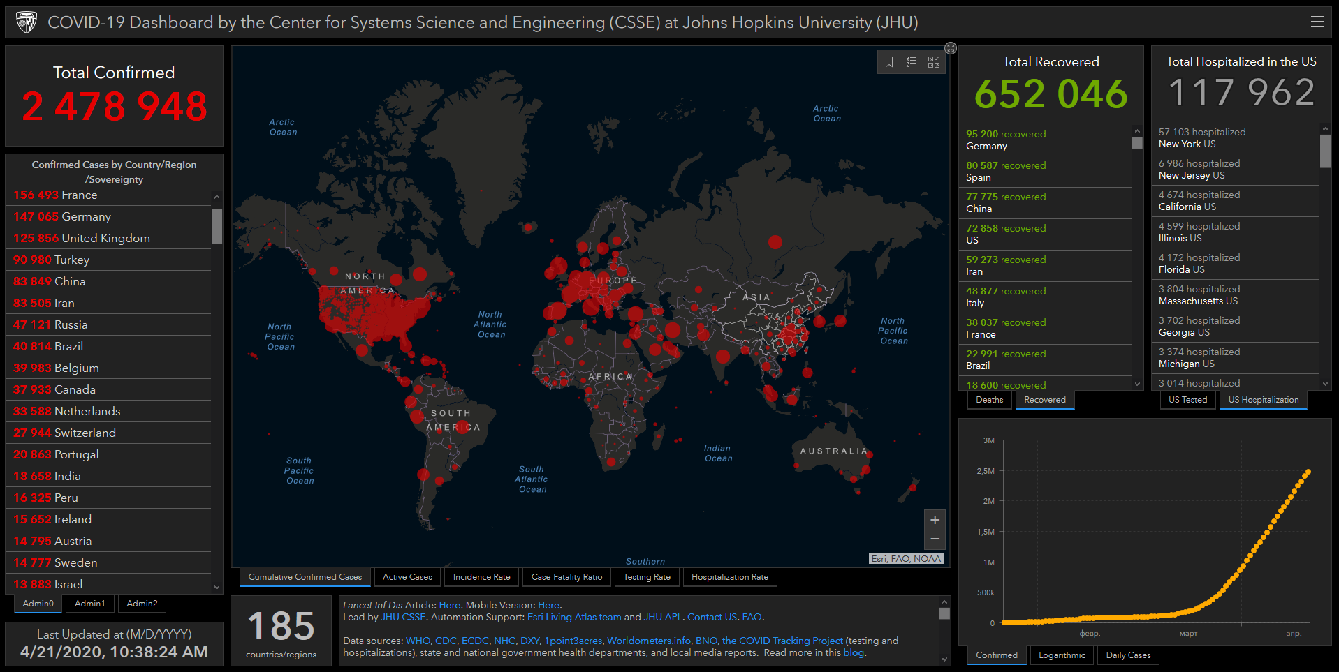Image resolution: width=1339 pixels, height=672 pixels.
Task: Switch chart to Daily Cases
Action: coord(1128,655)
